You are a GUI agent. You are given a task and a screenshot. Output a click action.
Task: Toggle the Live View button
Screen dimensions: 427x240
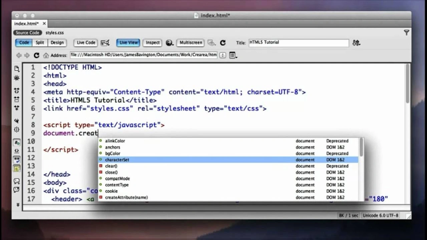point(128,43)
